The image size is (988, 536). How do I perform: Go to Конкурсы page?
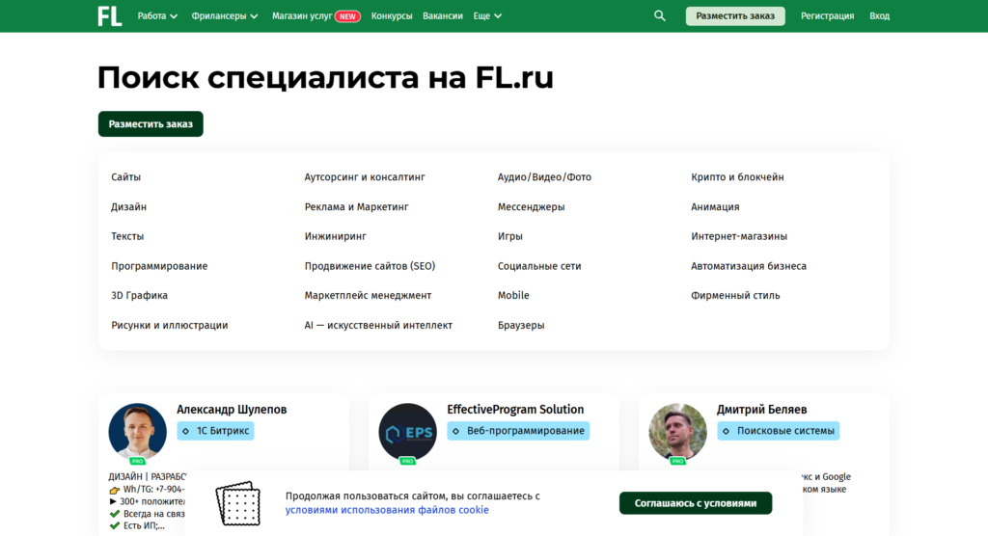392,15
